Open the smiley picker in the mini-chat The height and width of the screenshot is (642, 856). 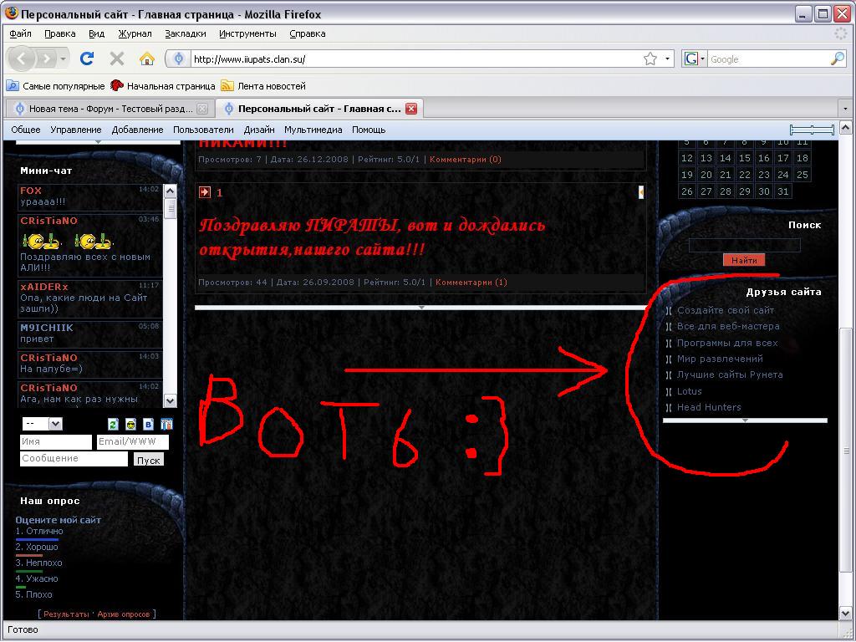(x=131, y=424)
